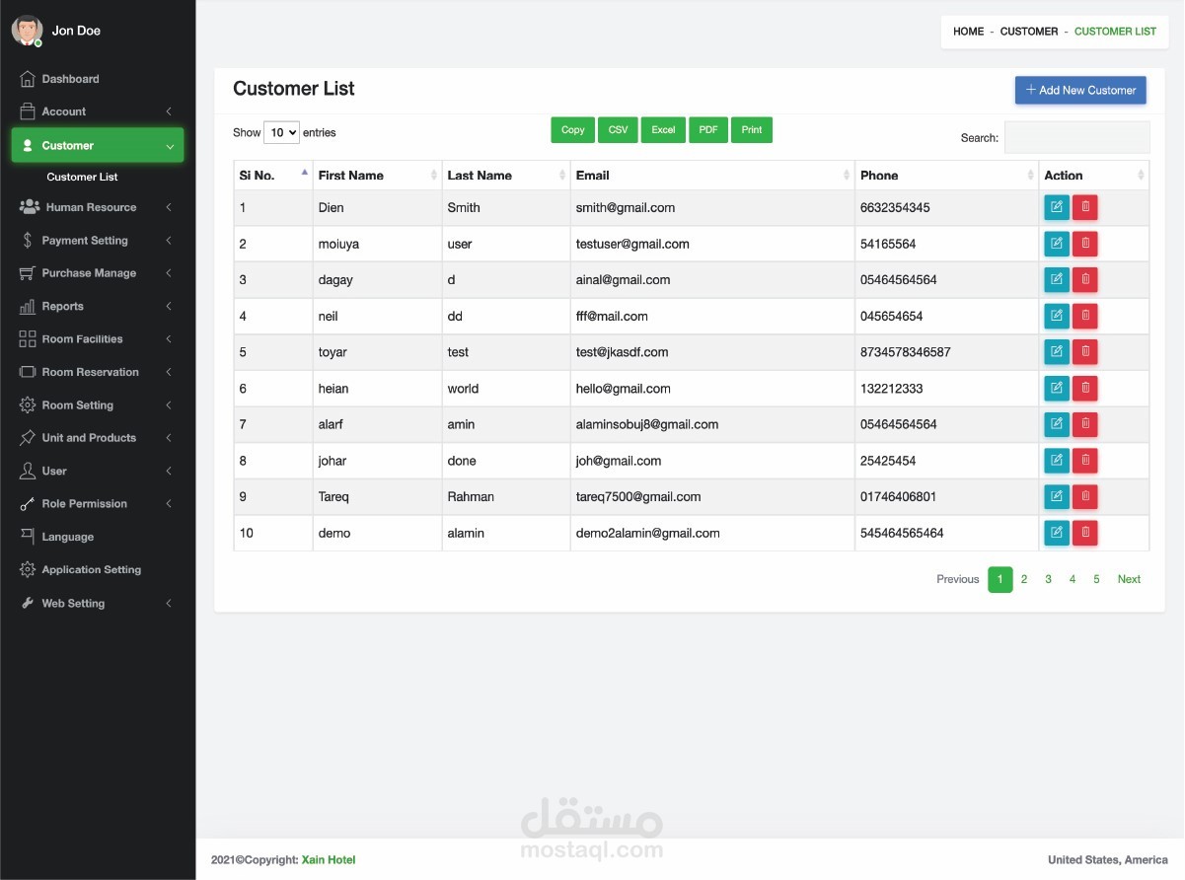Expand the Human Resource chevron
Screen dimensions: 1185x880
[169, 207]
